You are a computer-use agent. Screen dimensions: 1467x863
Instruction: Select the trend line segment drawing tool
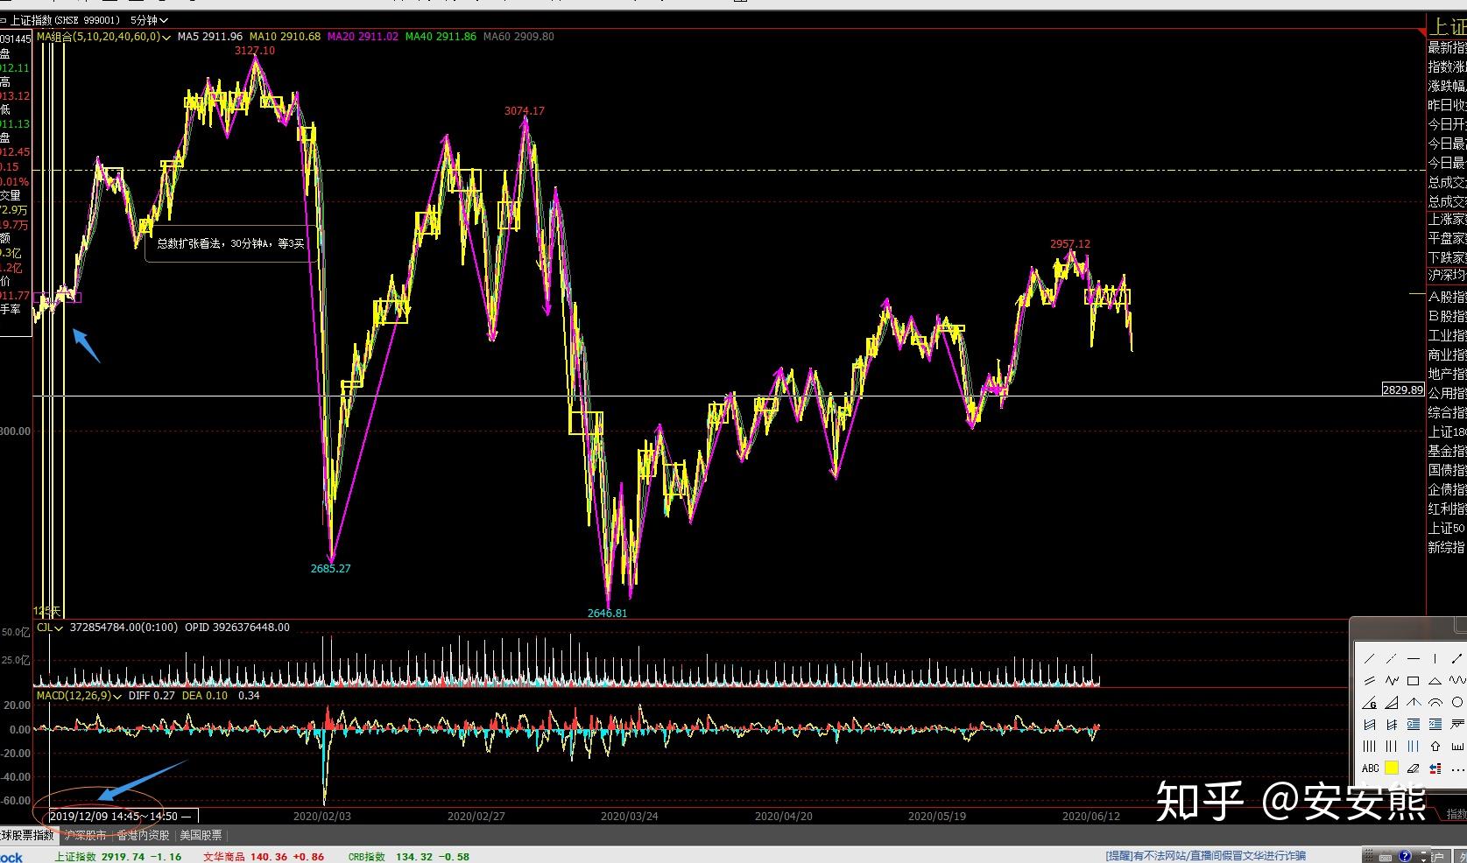(1370, 658)
